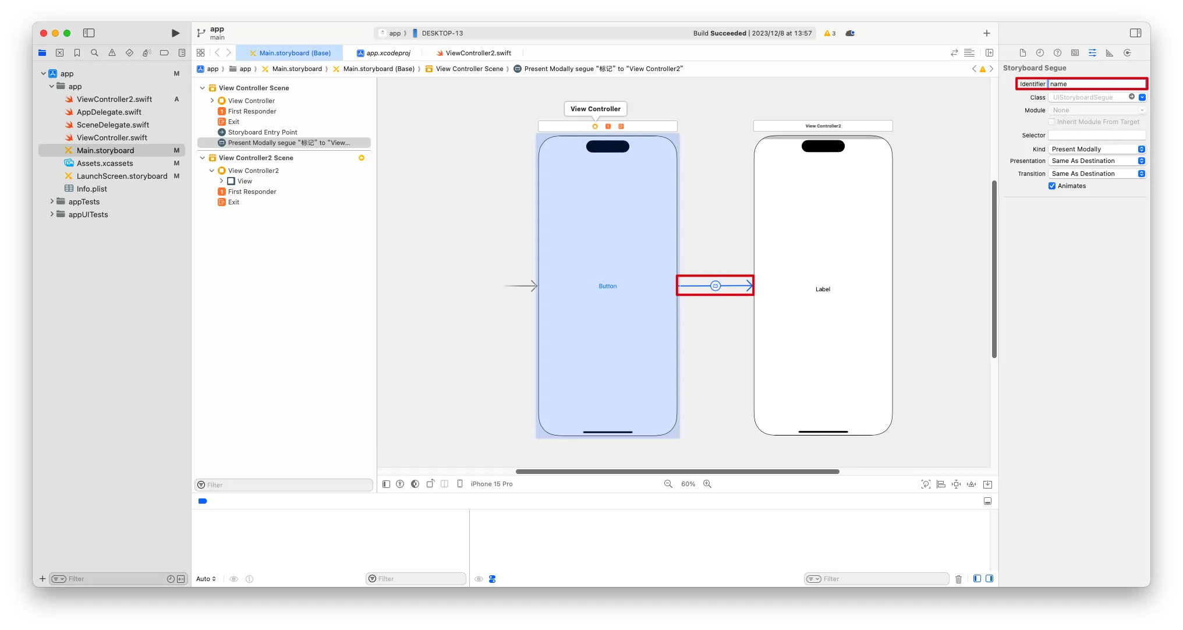Open the Issue navigator warning icon
The width and height of the screenshot is (1183, 630).
click(112, 53)
